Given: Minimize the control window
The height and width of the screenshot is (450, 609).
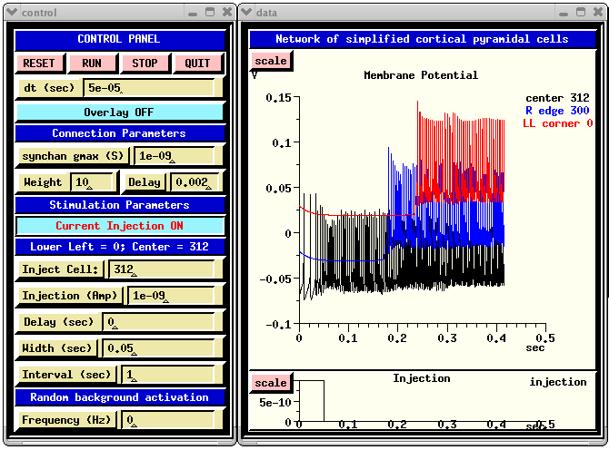Looking at the screenshot, I should (x=193, y=13).
